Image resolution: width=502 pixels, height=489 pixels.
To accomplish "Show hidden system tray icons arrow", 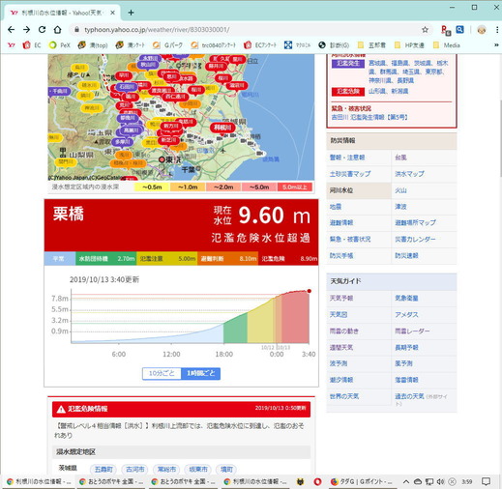I will (x=406, y=481).
